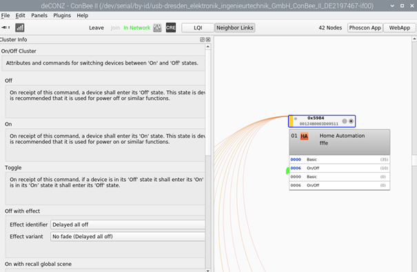This screenshot has height=272, width=417.
Task: Click the CRE toolbar icon
Action: click(171, 28)
